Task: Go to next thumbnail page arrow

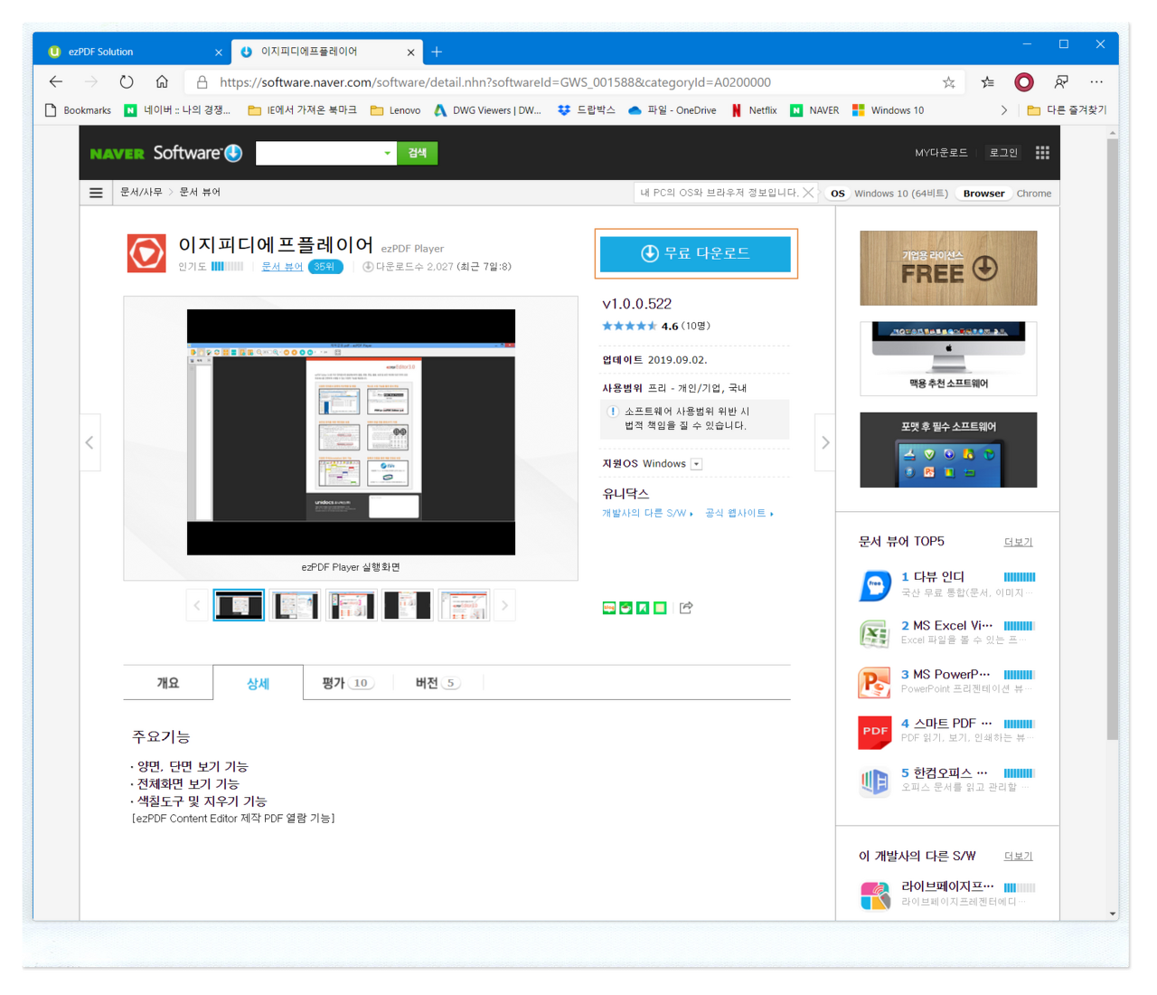Action: coord(504,605)
